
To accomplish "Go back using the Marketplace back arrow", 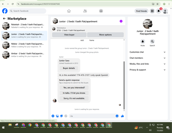I will (x=4, y=19).
